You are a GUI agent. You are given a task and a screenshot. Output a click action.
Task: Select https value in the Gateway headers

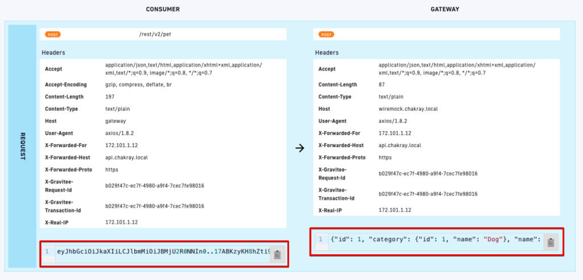(x=385, y=157)
